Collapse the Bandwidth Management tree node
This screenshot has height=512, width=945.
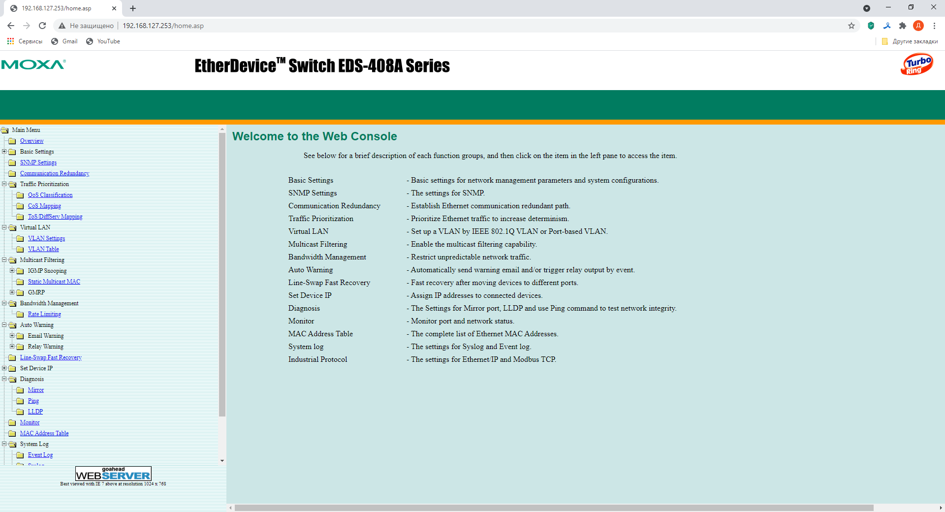4,303
